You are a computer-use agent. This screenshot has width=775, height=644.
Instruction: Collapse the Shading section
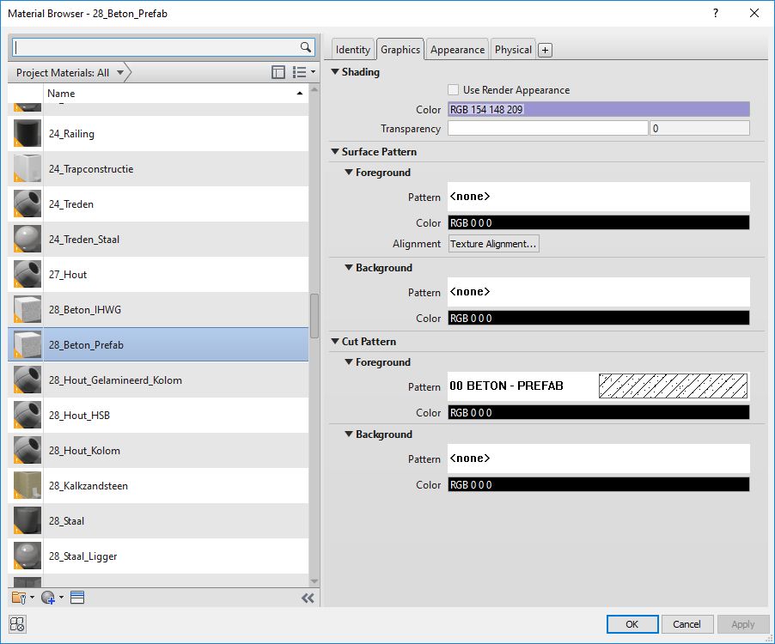[x=336, y=72]
